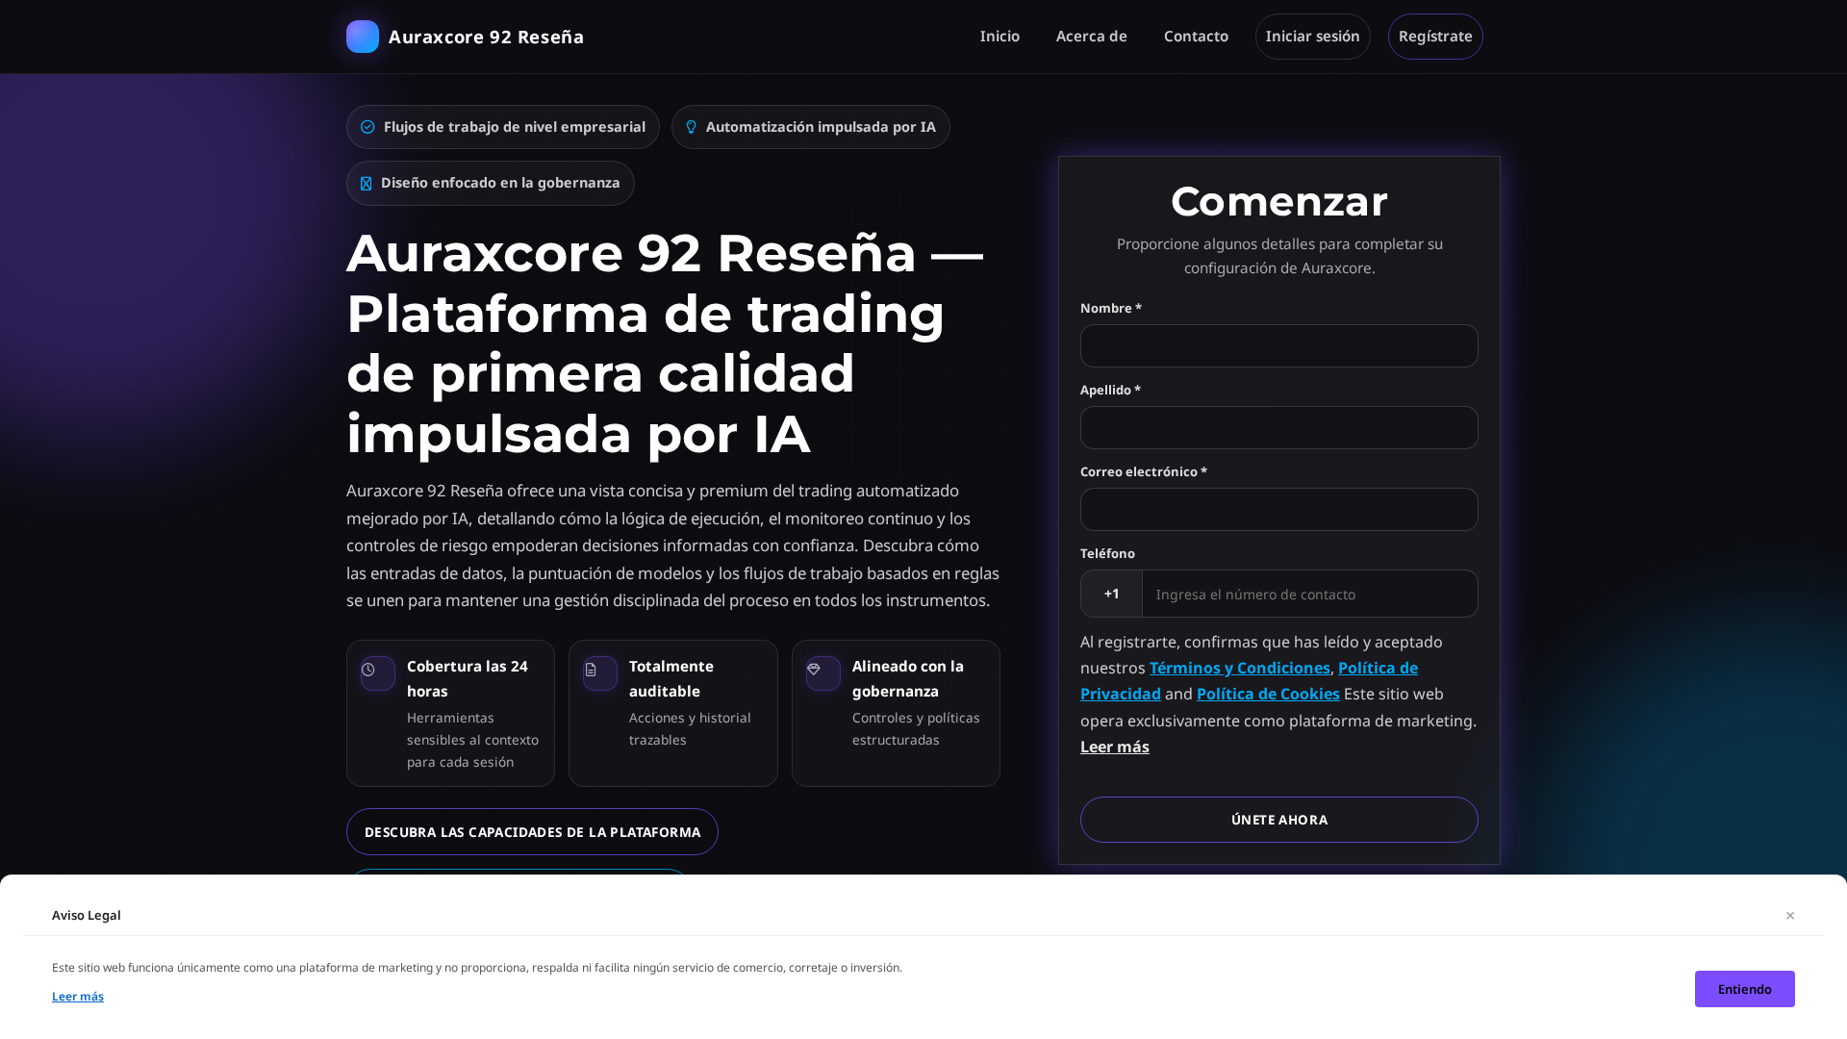
Task: Click the Entiendo button
Action: pyautogui.click(x=1744, y=988)
